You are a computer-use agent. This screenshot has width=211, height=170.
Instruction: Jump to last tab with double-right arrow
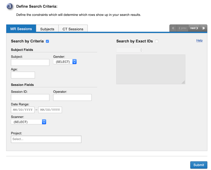[203, 28]
